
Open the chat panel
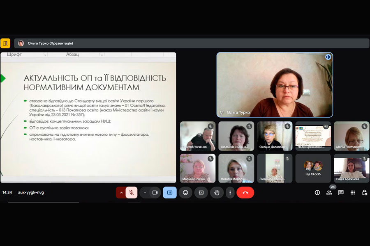[341, 193]
